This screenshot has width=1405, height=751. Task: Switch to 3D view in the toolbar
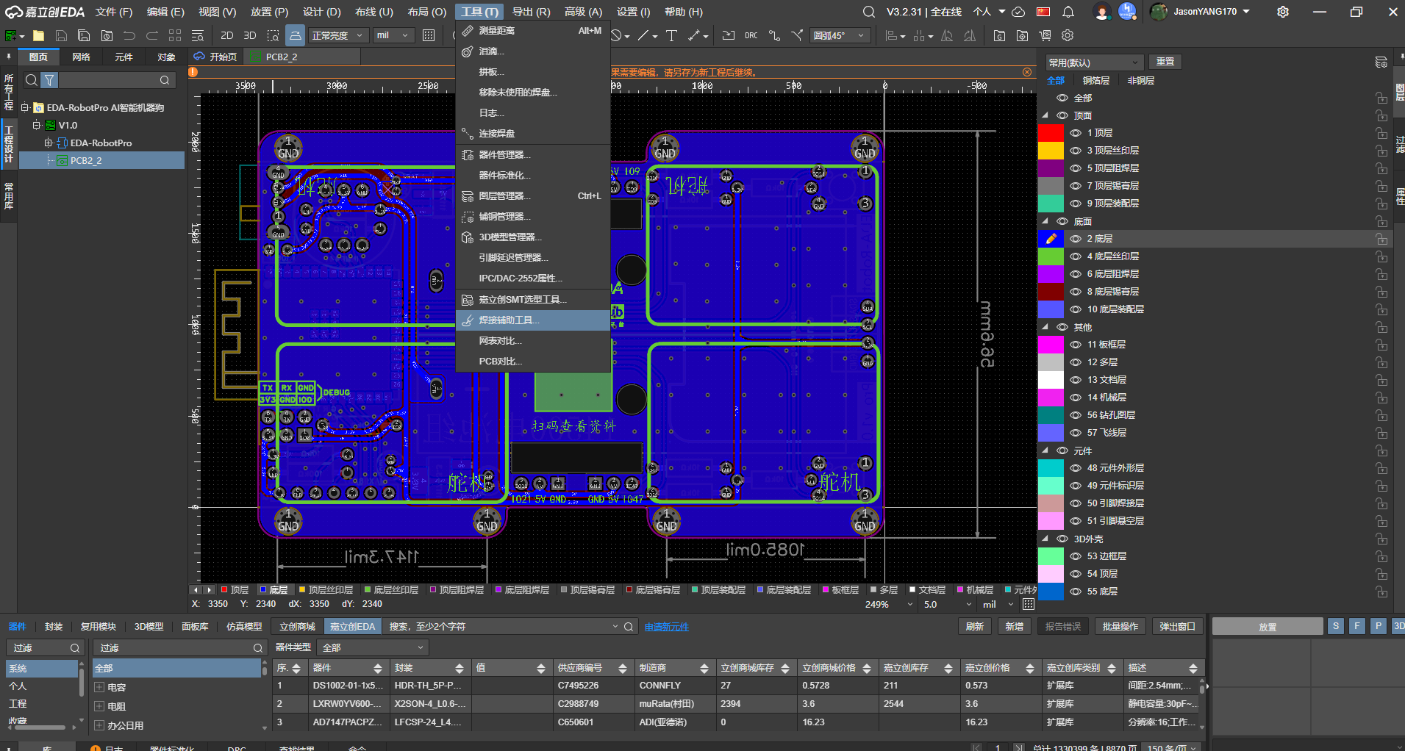coord(250,35)
